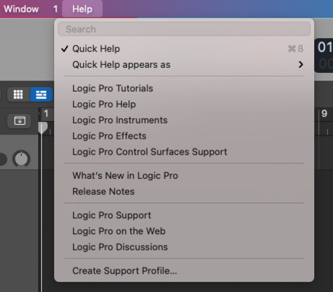Click the Help menu search field

pos(184,29)
